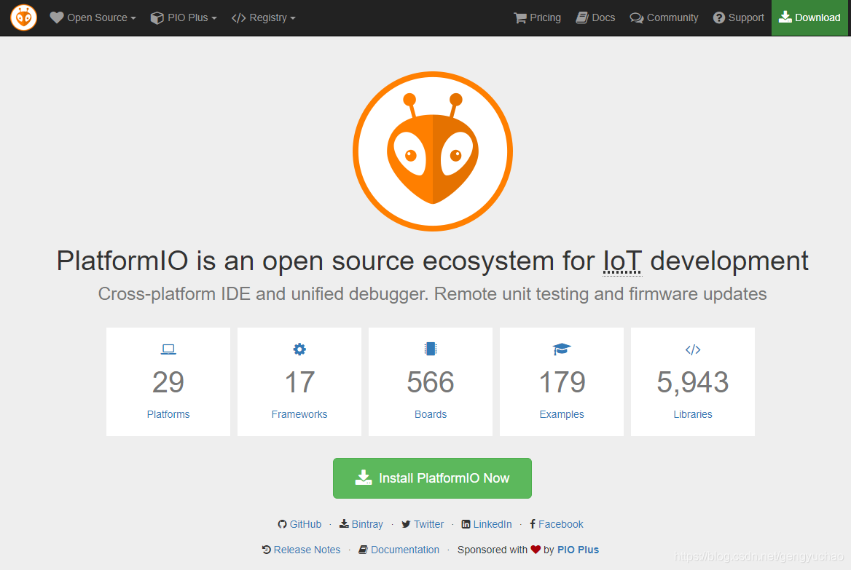Expand the PIO Plus dropdown menu
This screenshot has height=570, width=851.
tap(184, 18)
